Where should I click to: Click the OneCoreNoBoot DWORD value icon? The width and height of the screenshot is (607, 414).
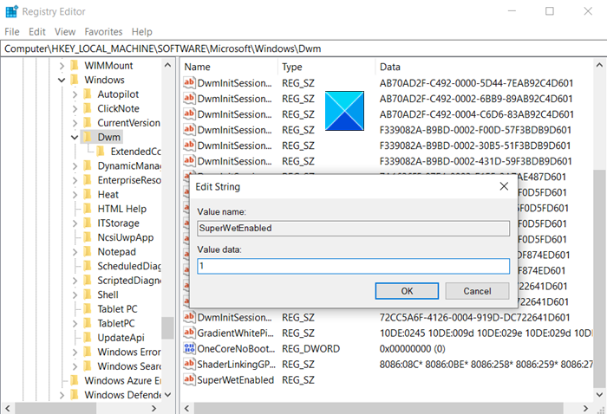189,348
